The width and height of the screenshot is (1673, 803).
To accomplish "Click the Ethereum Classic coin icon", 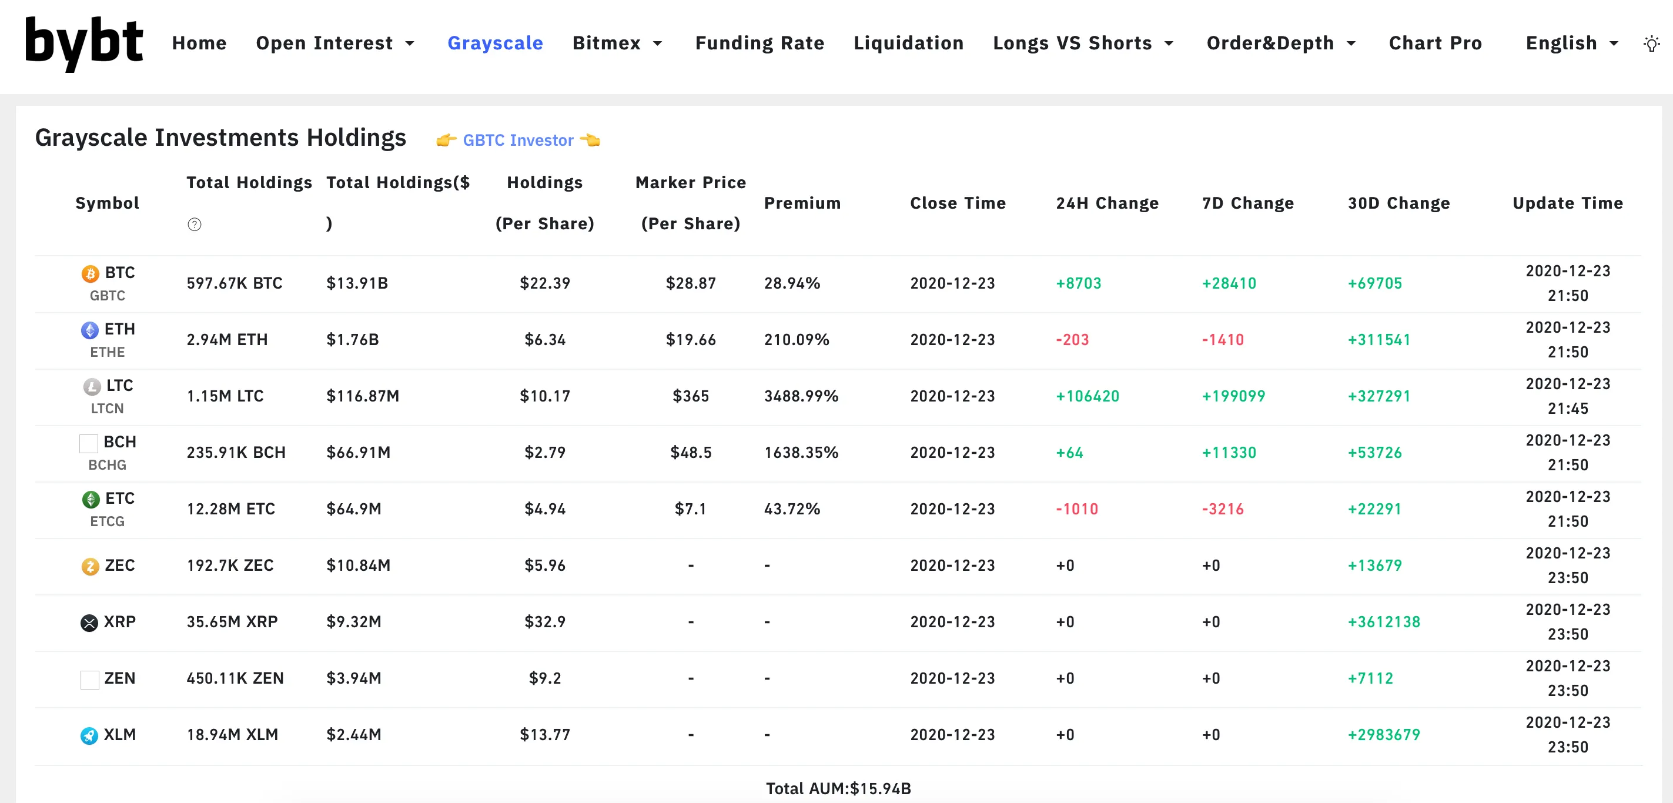I will [x=91, y=499].
